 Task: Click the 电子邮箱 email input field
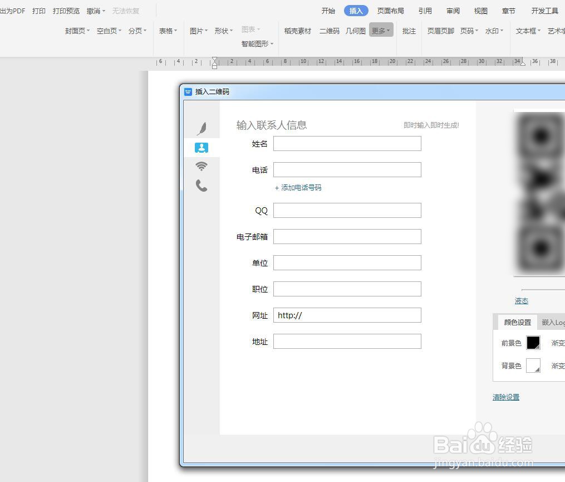point(347,237)
